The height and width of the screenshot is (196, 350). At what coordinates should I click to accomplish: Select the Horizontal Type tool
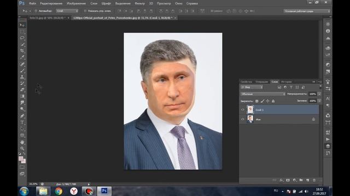coord(22,122)
